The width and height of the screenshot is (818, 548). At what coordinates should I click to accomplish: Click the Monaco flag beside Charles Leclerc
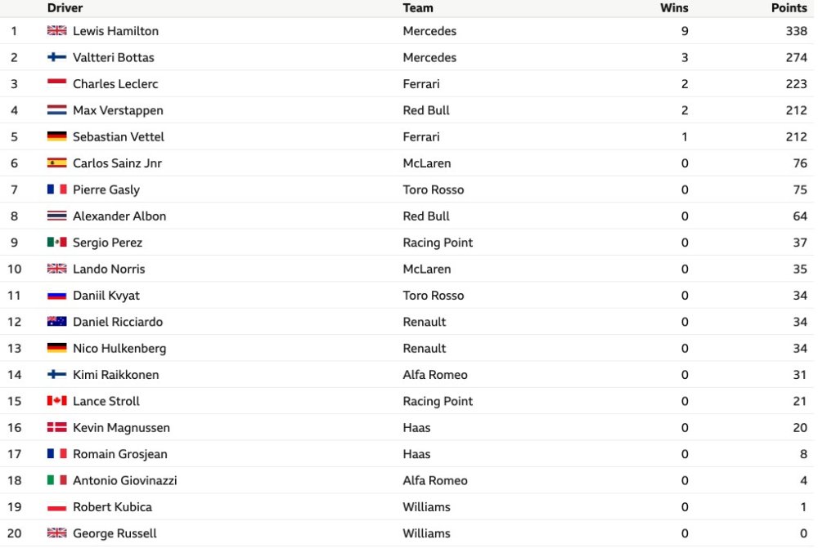tap(57, 83)
